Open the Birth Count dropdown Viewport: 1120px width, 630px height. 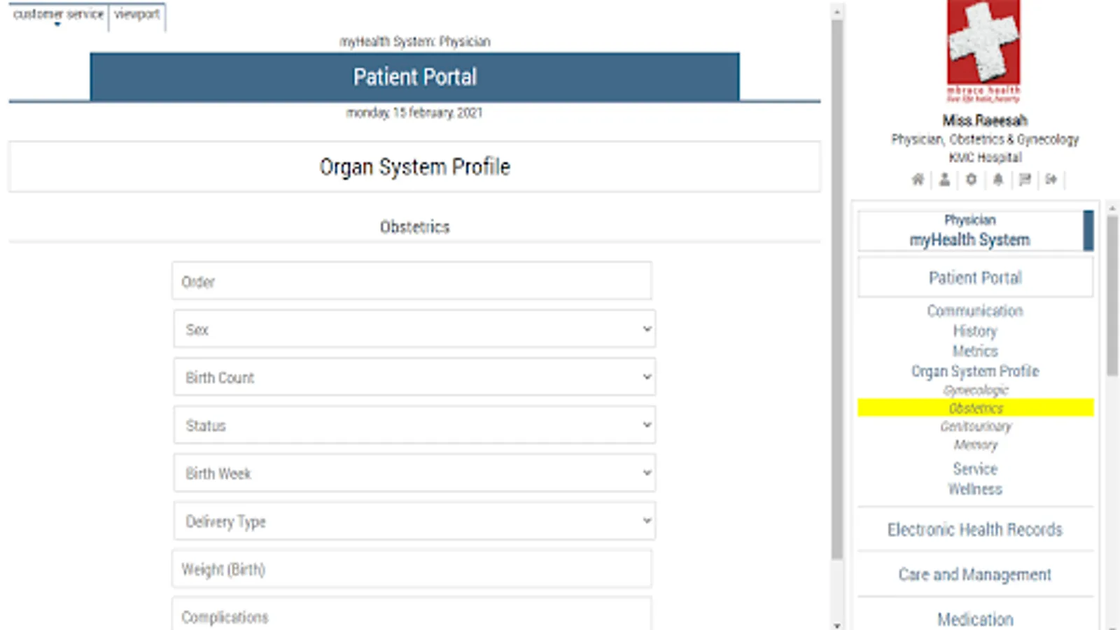point(414,377)
